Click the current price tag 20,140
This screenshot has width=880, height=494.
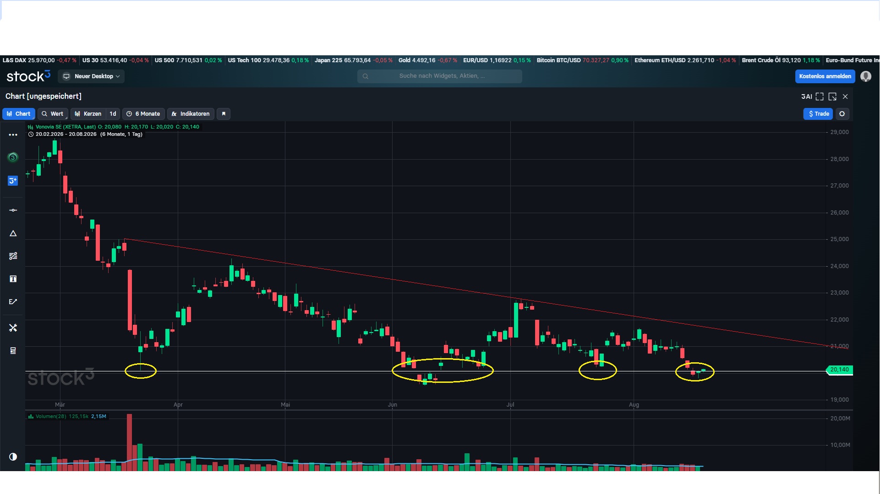pyautogui.click(x=840, y=370)
